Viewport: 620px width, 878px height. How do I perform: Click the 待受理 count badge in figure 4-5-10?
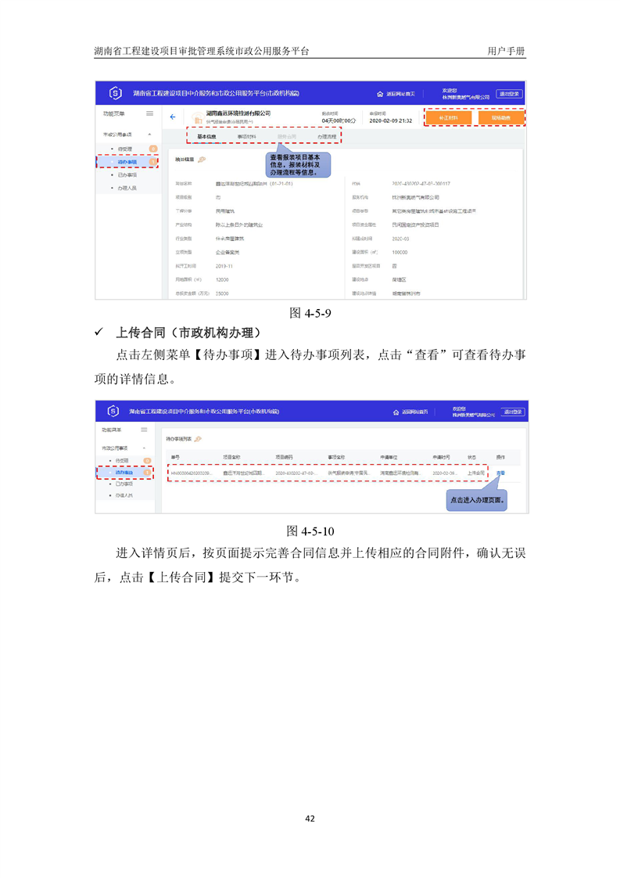[x=147, y=461]
